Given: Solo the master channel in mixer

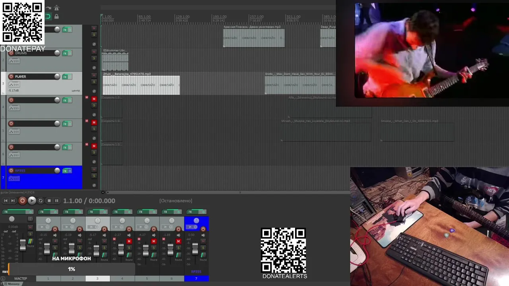Looking at the screenshot, I should point(30,234).
